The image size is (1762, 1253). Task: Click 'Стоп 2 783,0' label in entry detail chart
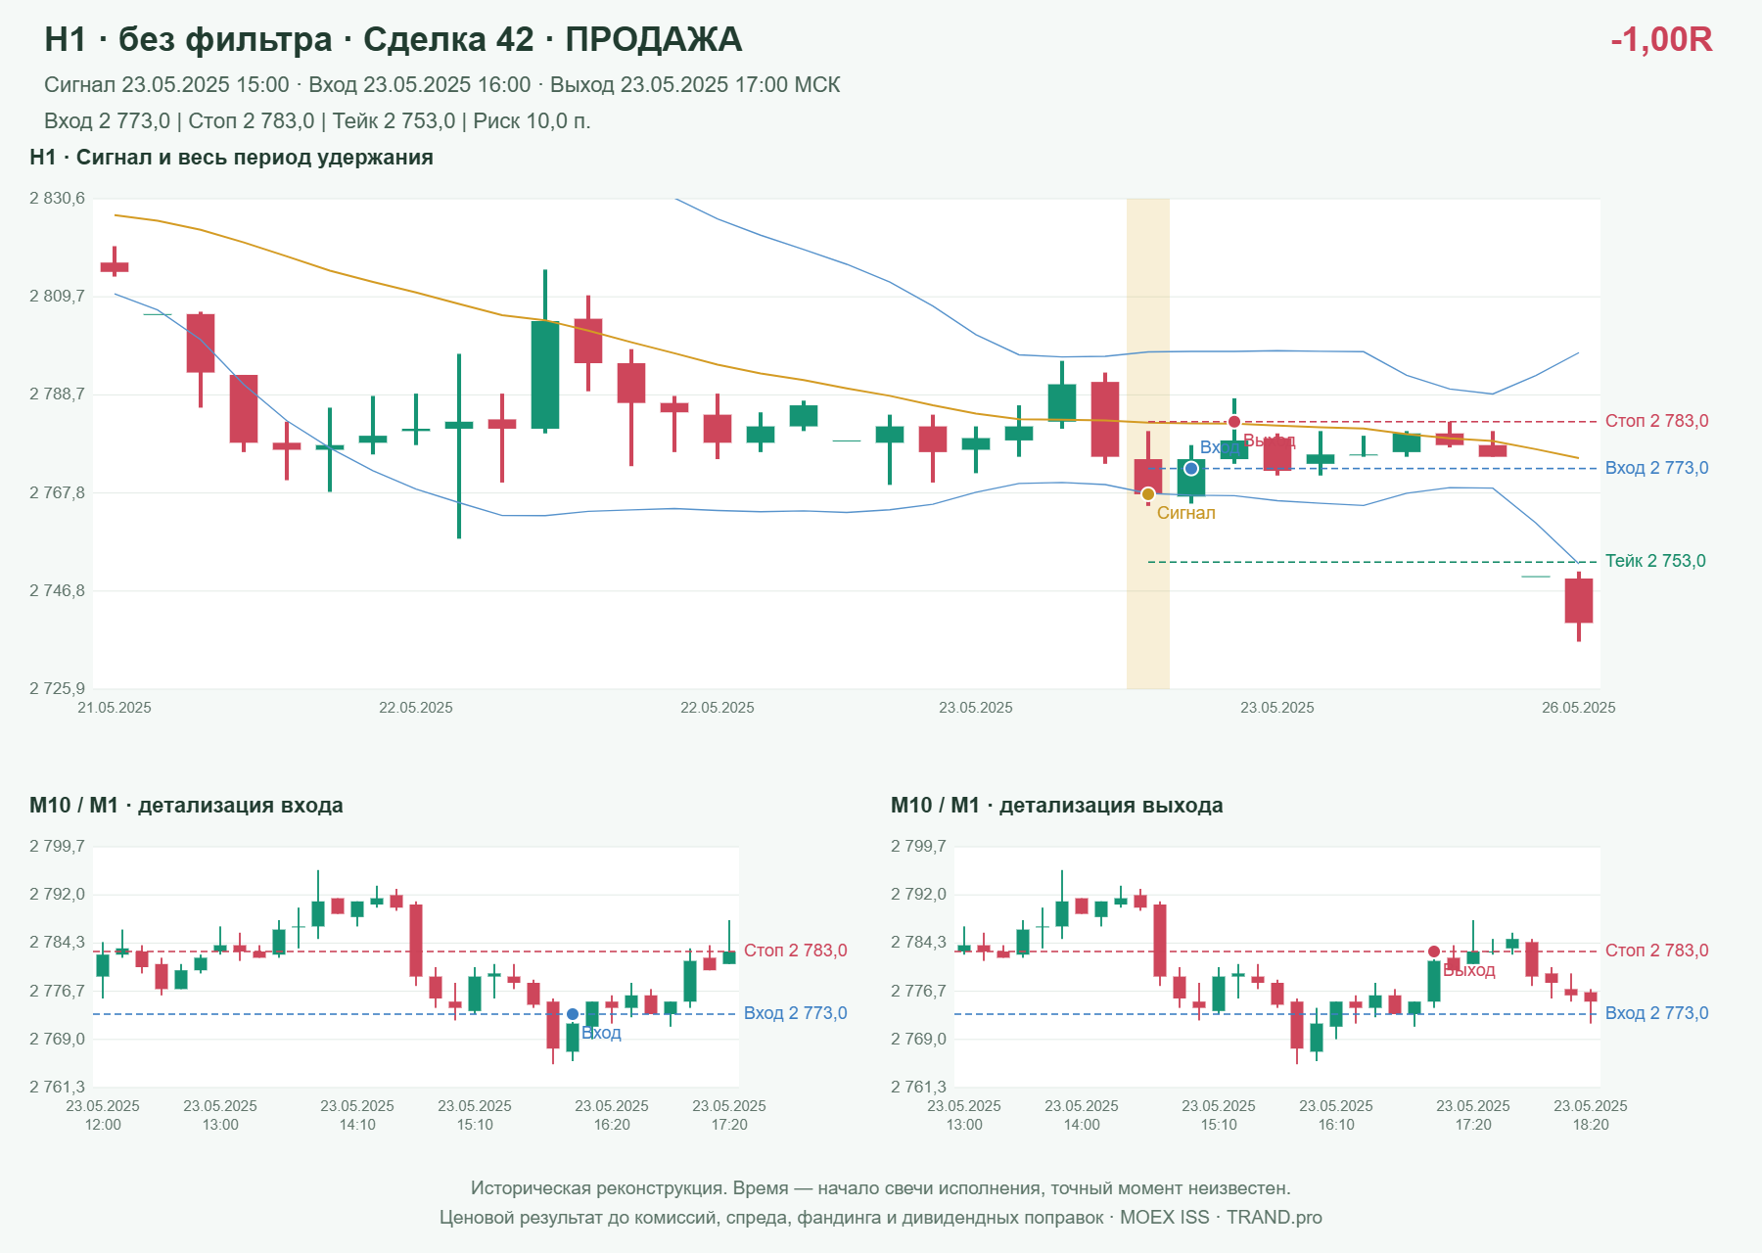[x=796, y=951]
